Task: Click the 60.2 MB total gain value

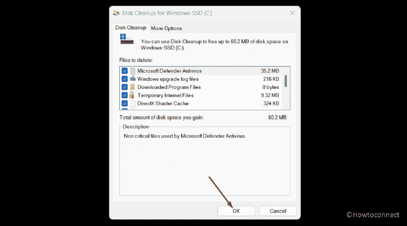Action: point(277,117)
